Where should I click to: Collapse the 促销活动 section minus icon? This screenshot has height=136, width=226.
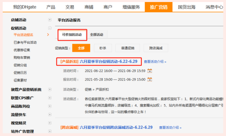click(x=50, y=28)
